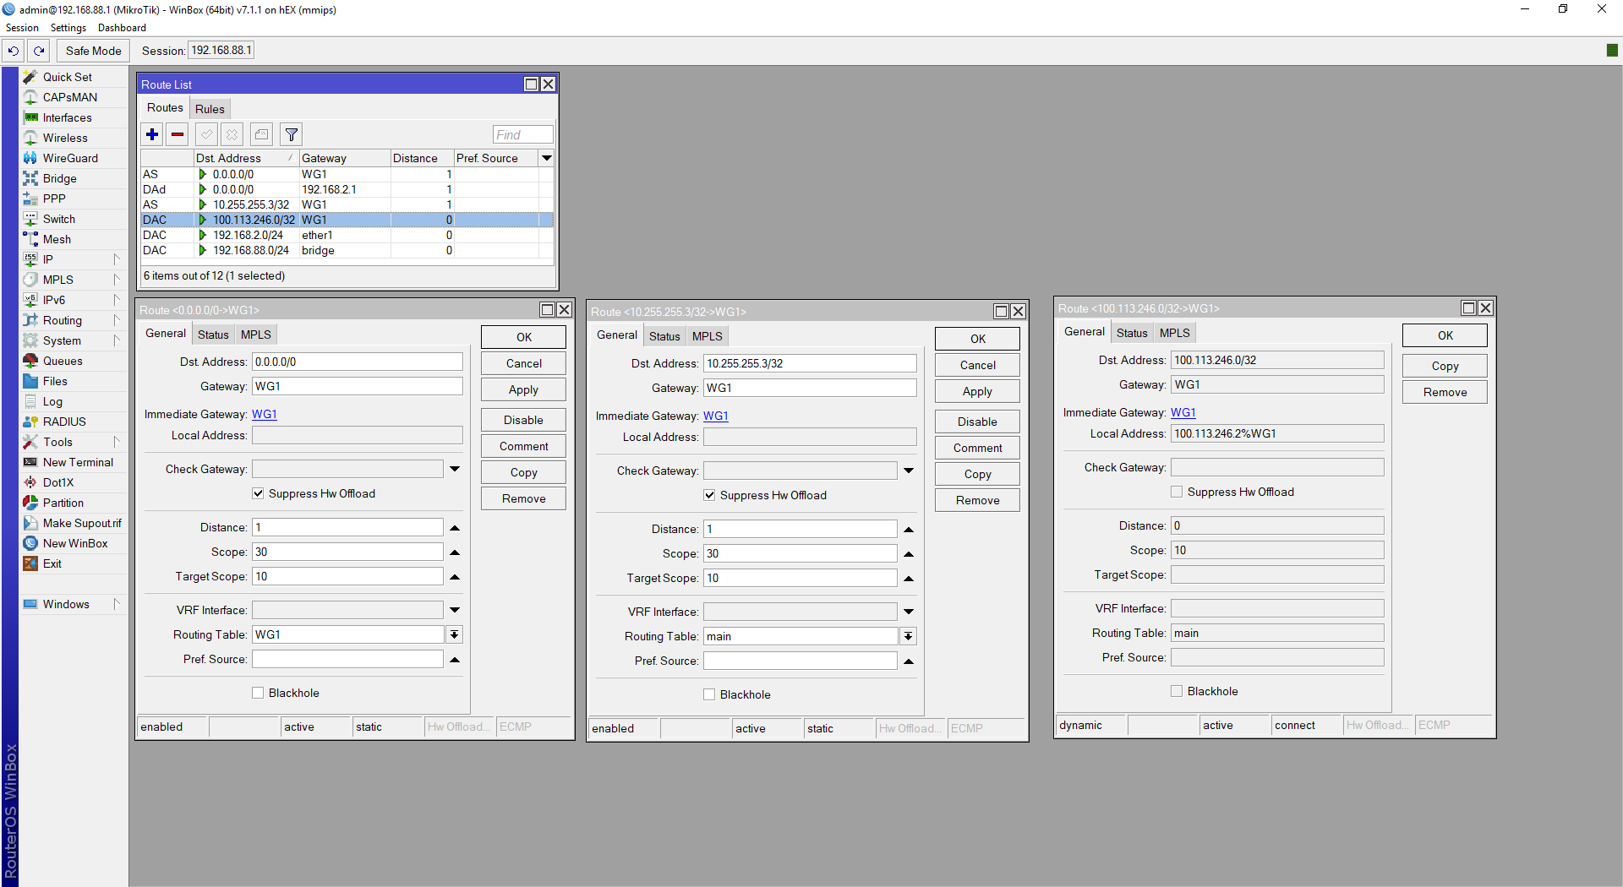Click the undo arrow in toolbar
The width and height of the screenshot is (1623, 887).
click(14, 51)
